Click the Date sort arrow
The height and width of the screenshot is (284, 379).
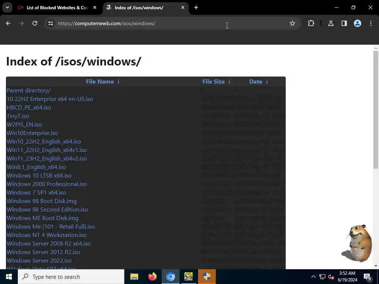(x=267, y=82)
